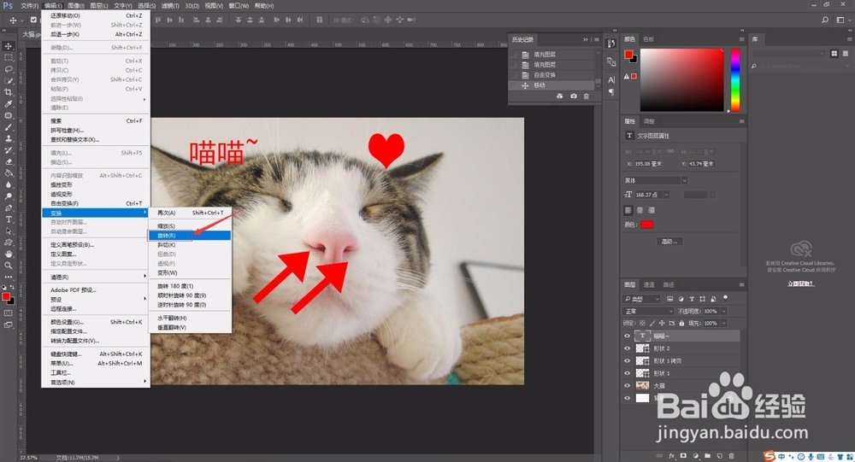Image resolution: width=855 pixels, height=462 pixels.
Task: Select the Clone Stamp tool
Action: (9, 138)
